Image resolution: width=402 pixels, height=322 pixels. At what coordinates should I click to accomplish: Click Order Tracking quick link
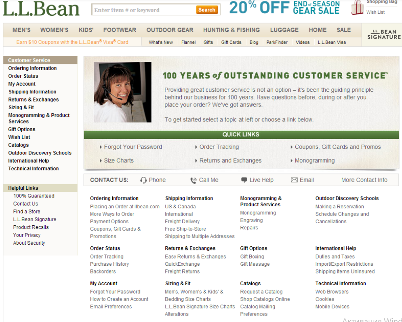tap(219, 147)
